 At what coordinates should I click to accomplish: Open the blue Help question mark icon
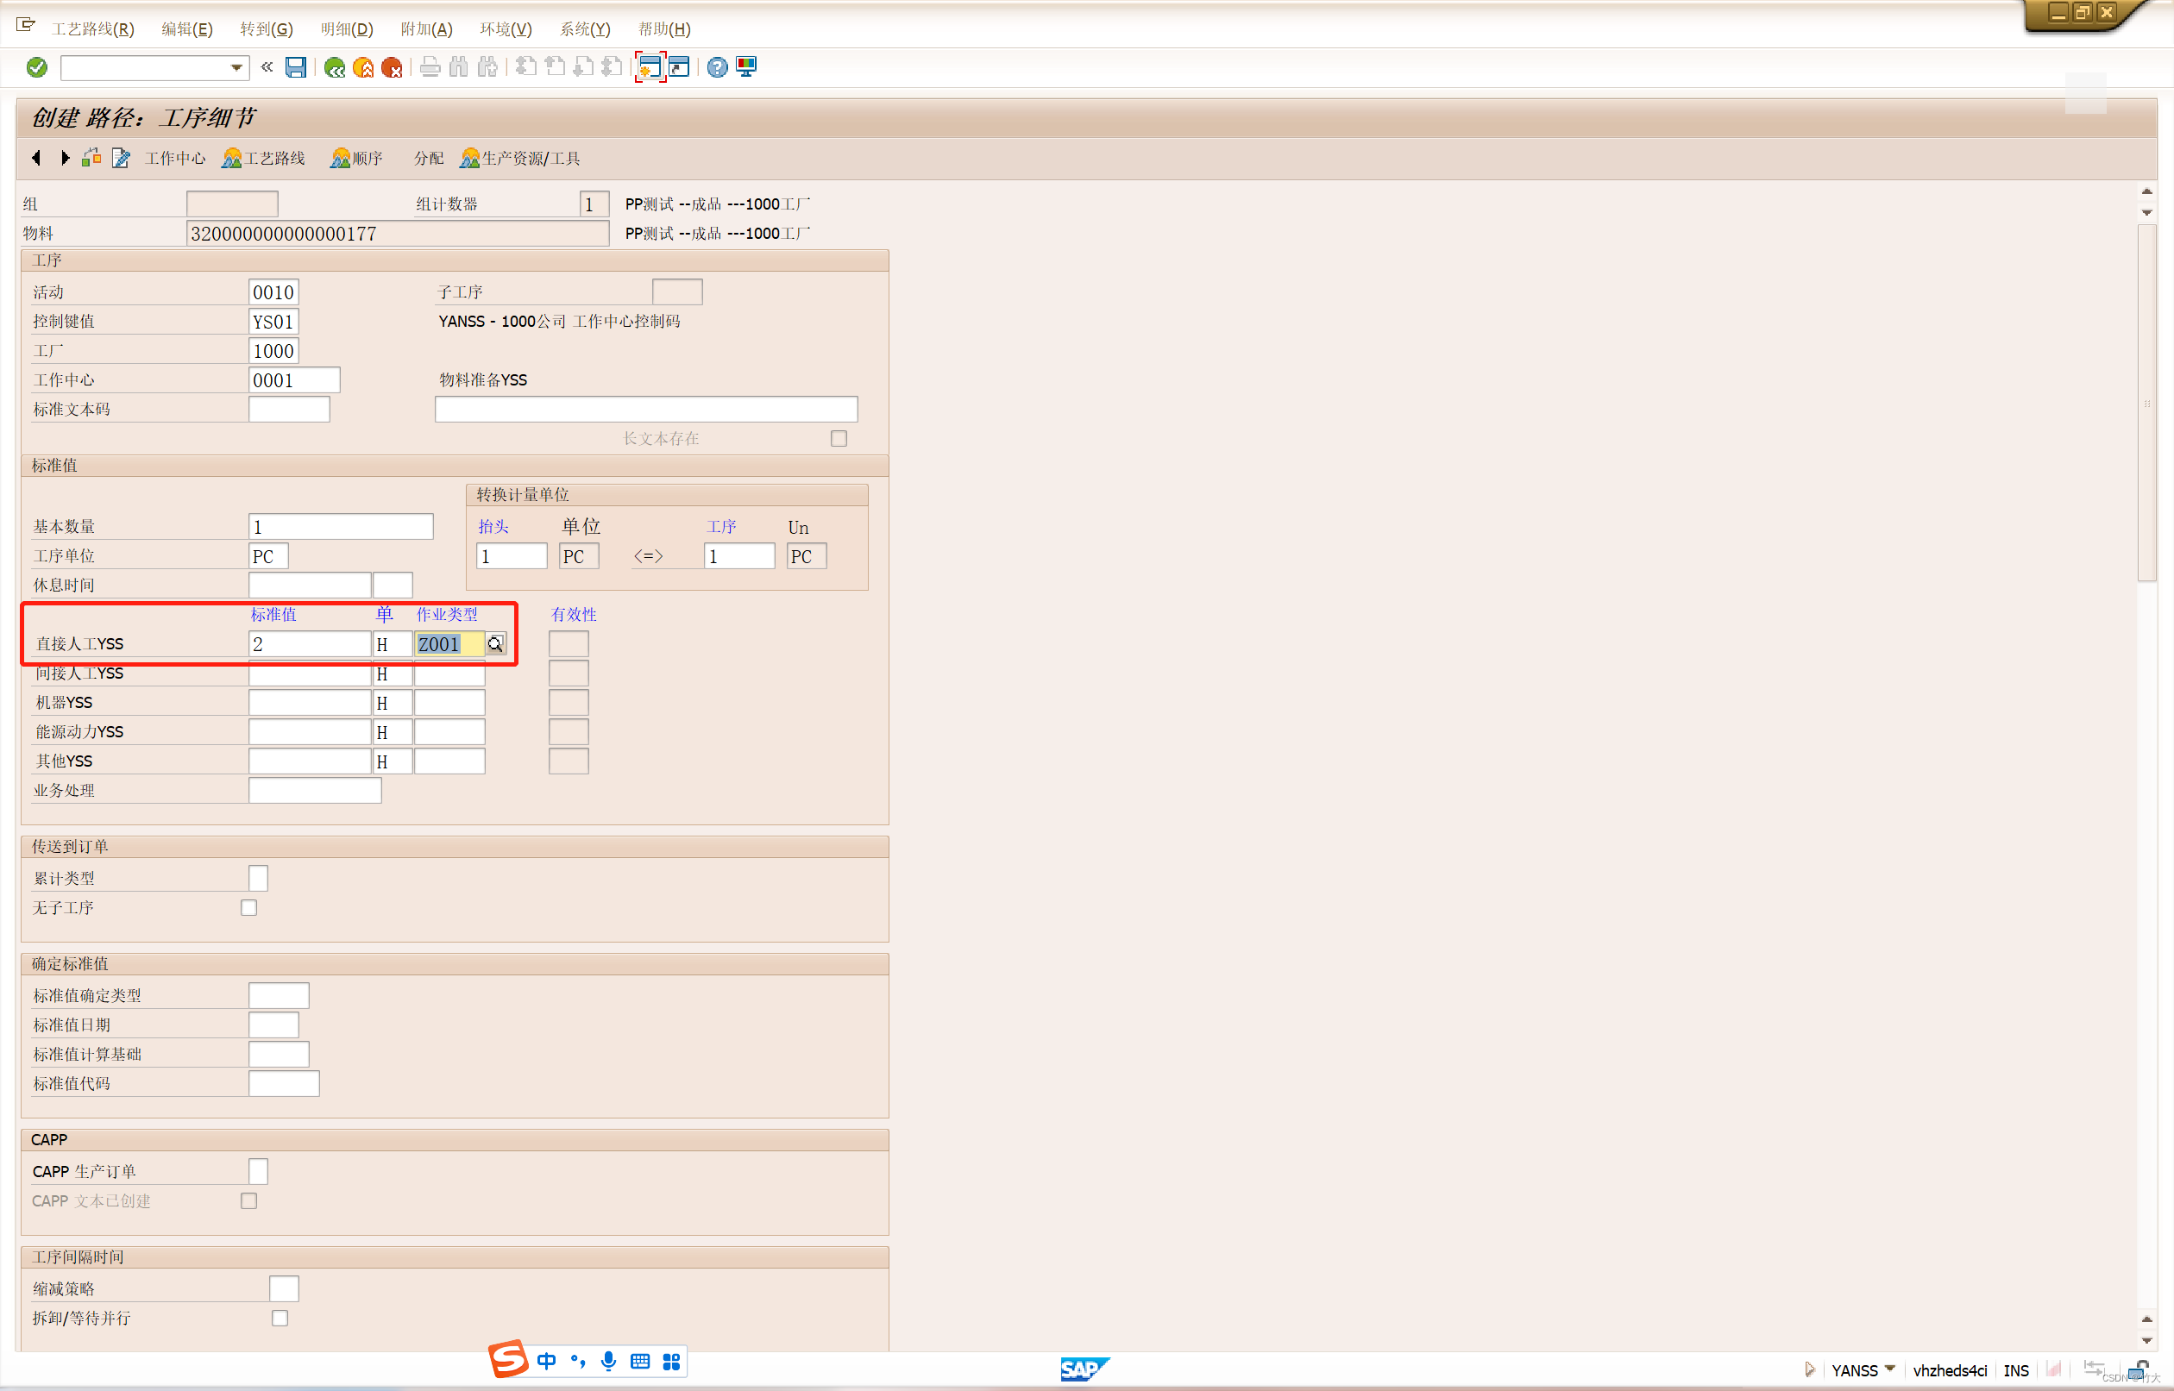(x=717, y=68)
